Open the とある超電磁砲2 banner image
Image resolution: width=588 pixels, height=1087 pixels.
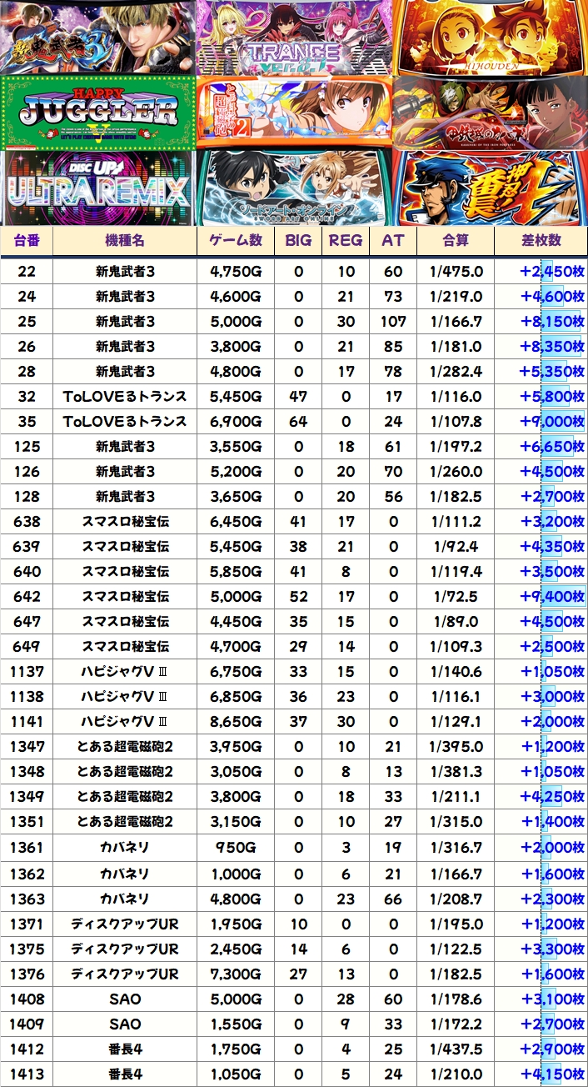click(293, 113)
